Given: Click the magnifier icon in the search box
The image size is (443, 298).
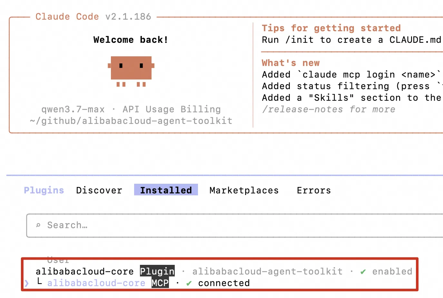Looking at the screenshot, I should (38, 225).
